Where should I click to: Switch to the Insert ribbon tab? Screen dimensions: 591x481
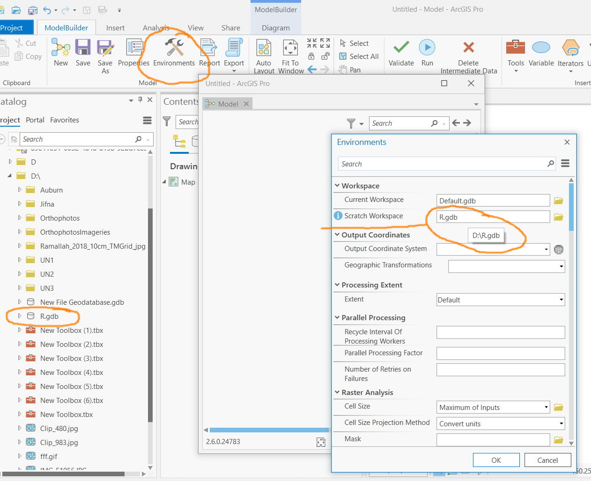(115, 28)
